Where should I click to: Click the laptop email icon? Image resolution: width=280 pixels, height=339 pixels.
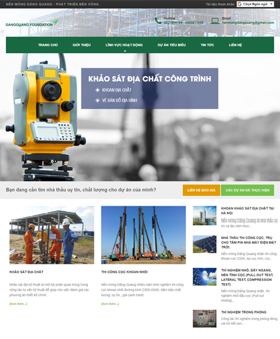point(215,21)
